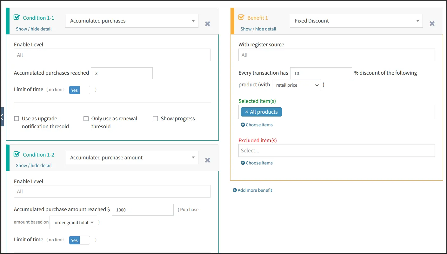Remove the All products tag

tap(246, 112)
